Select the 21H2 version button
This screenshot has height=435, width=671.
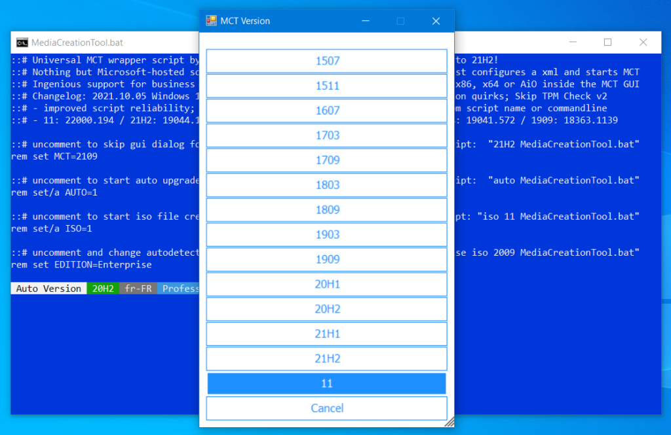click(326, 359)
